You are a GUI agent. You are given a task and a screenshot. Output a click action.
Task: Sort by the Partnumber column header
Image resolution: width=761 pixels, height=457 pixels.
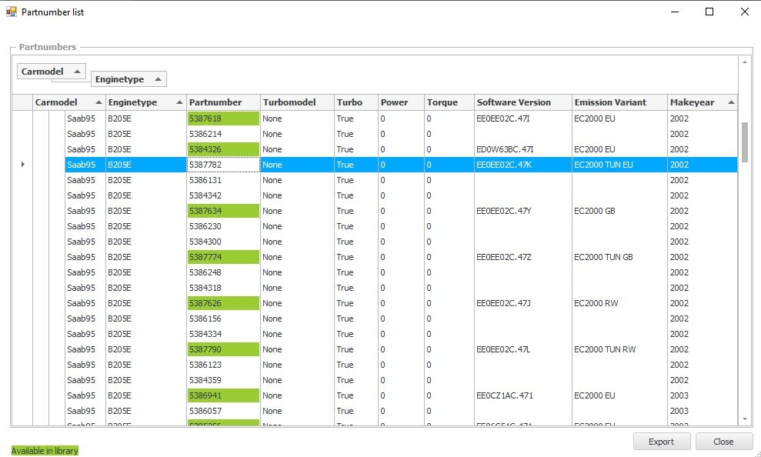[223, 102]
